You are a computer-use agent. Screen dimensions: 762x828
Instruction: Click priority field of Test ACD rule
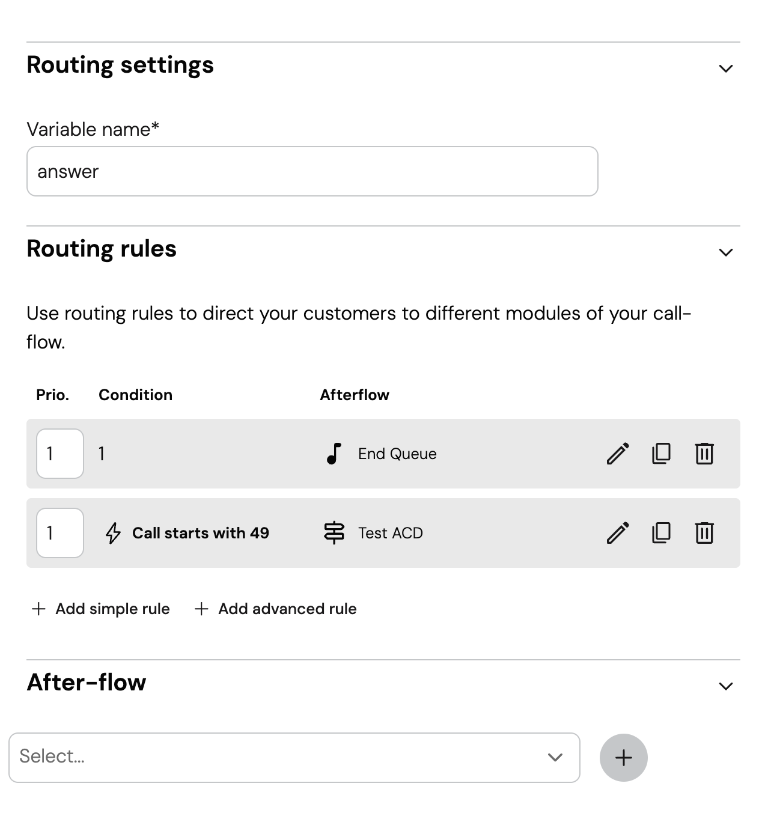pos(60,533)
